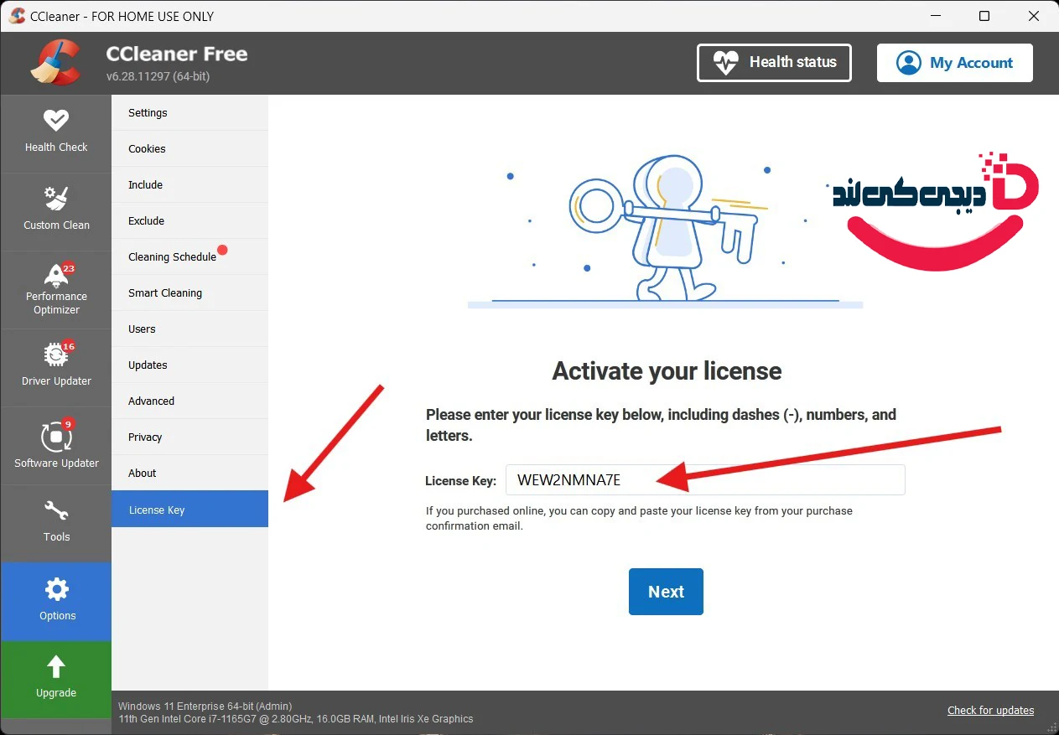Click Check for updates link
The image size is (1059, 735).
point(990,710)
